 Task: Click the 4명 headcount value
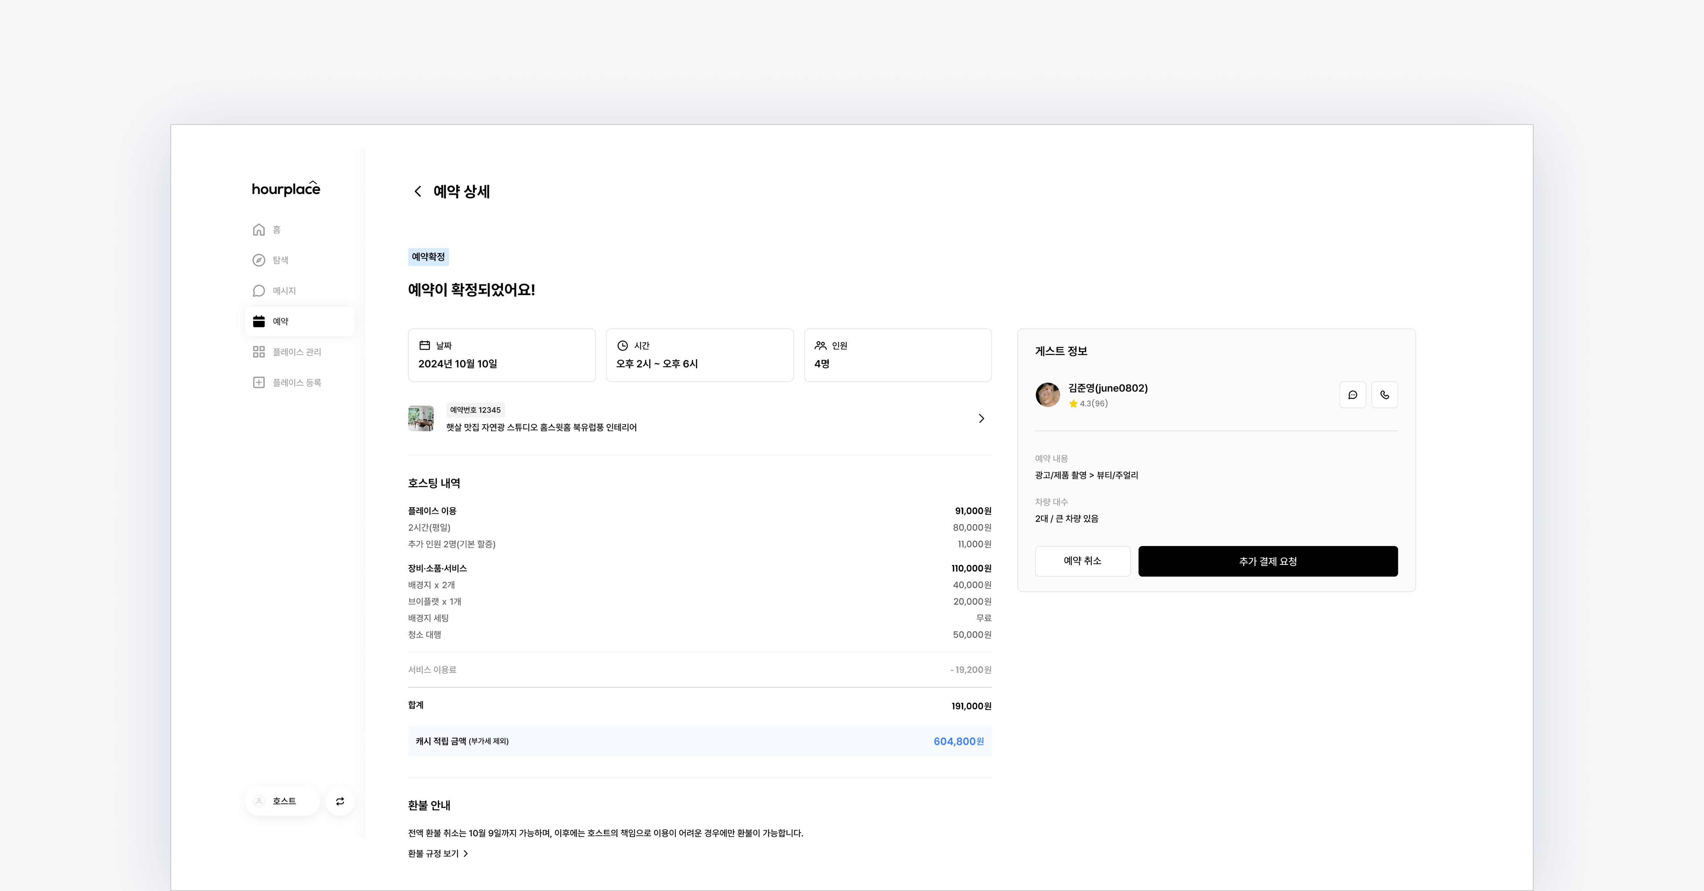[x=821, y=364]
